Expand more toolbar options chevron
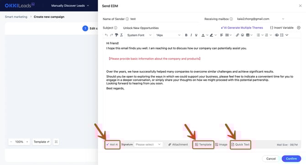The image size is (306, 165). [x=287, y=35]
